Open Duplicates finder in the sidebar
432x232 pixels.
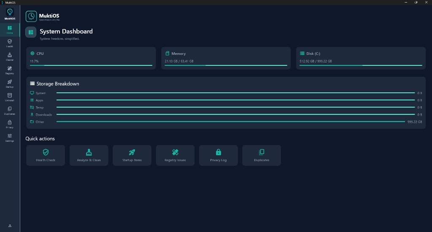pyautogui.click(x=10, y=111)
